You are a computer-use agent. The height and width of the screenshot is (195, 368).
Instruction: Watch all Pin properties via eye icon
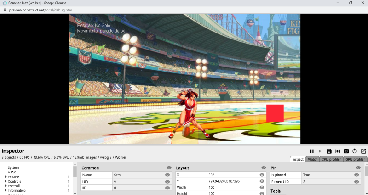click(358, 167)
